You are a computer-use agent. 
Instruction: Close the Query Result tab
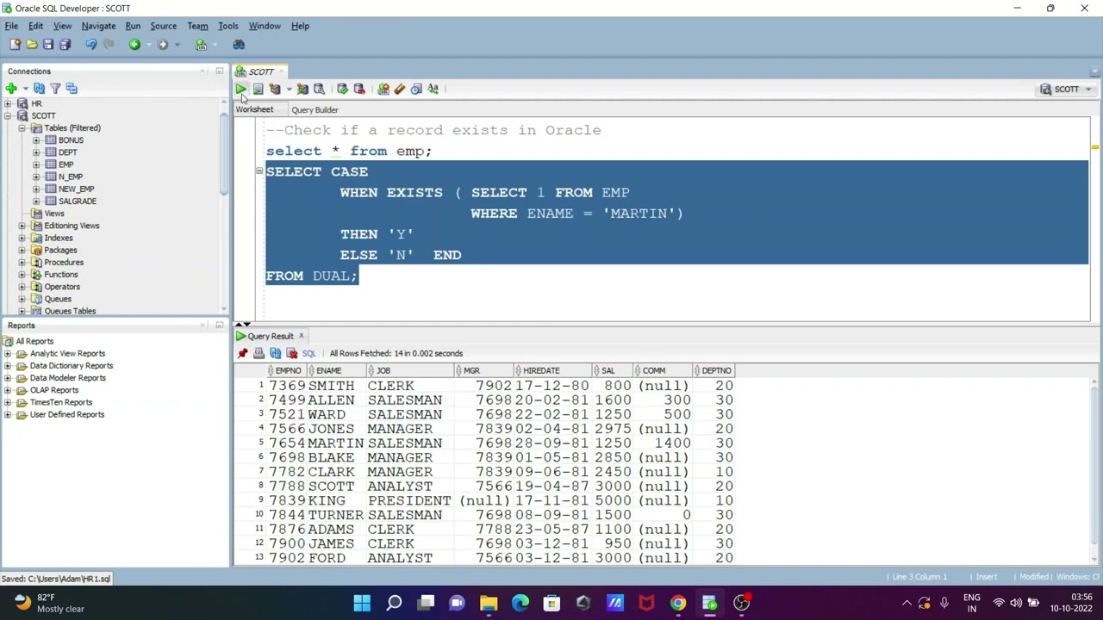pos(301,336)
